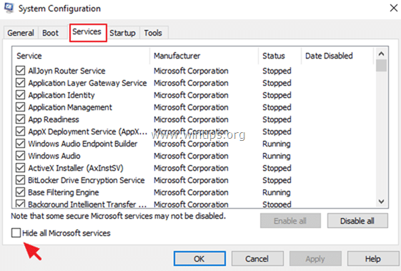Open the Boot tab

point(50,33)
